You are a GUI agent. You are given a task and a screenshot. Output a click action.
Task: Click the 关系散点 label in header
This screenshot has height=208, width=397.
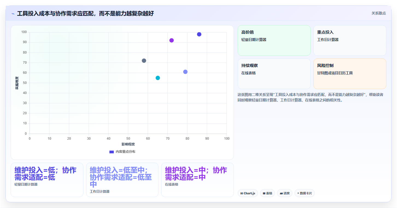378,13
